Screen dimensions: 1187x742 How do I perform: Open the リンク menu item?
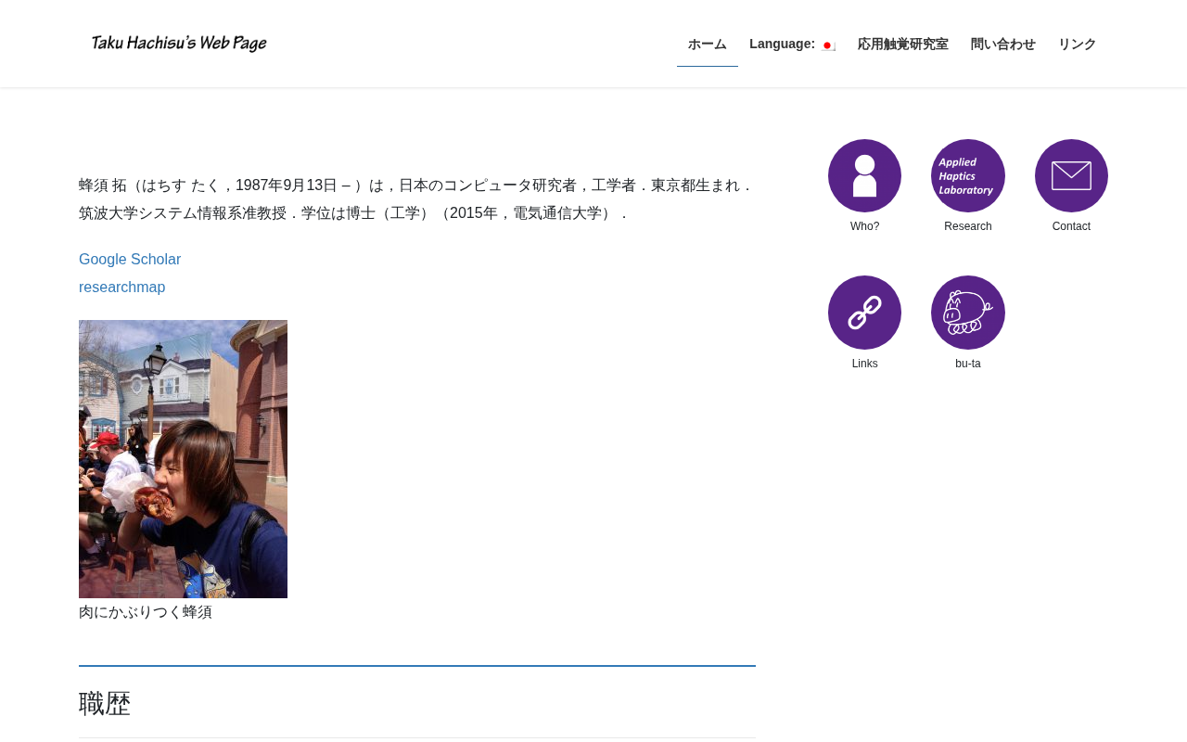point(1078,44)
